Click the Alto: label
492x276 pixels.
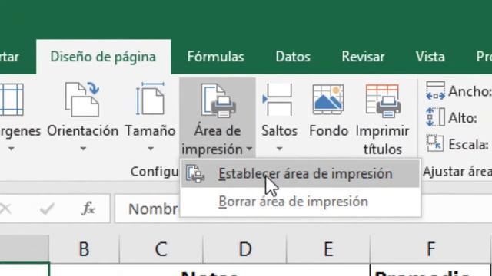(x=463, y=118)
